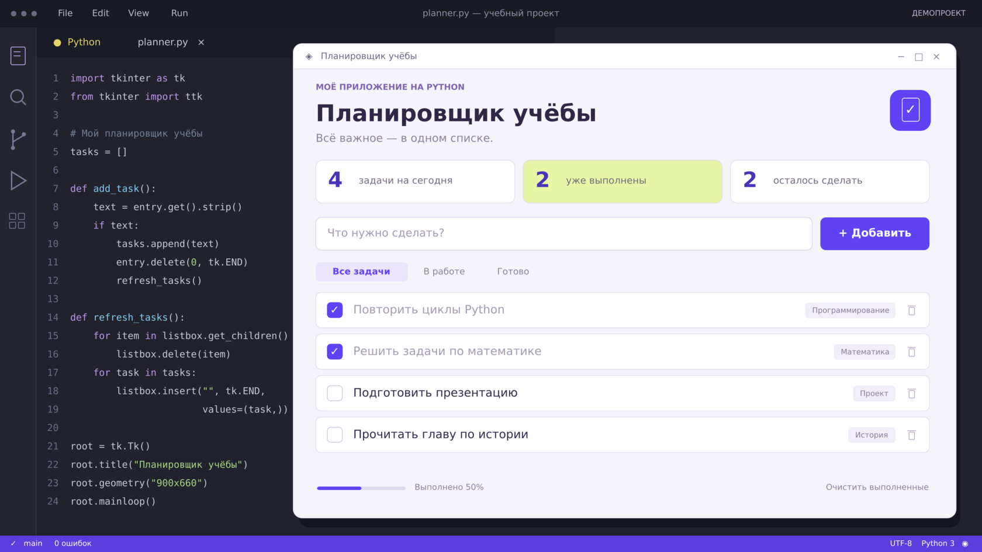Open the View menu

(x=139, y=13)
